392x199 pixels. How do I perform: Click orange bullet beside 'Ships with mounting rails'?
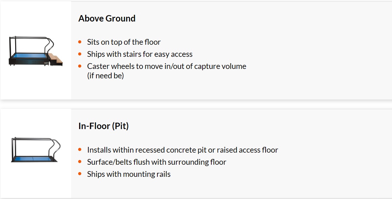point(80,174)
